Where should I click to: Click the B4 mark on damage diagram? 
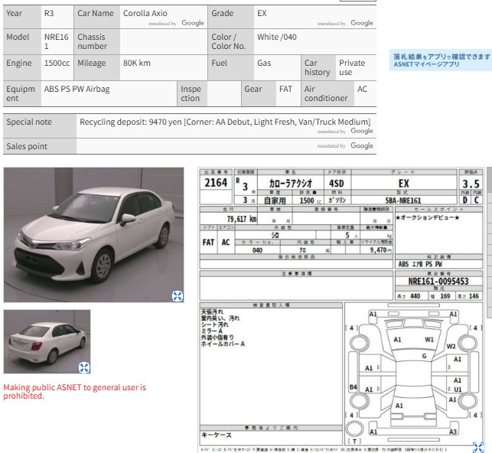point(353,387)
